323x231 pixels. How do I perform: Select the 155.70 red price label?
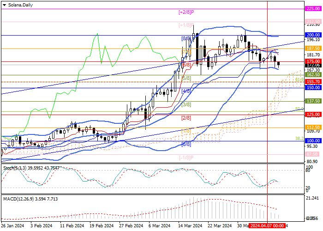point(313,82)
